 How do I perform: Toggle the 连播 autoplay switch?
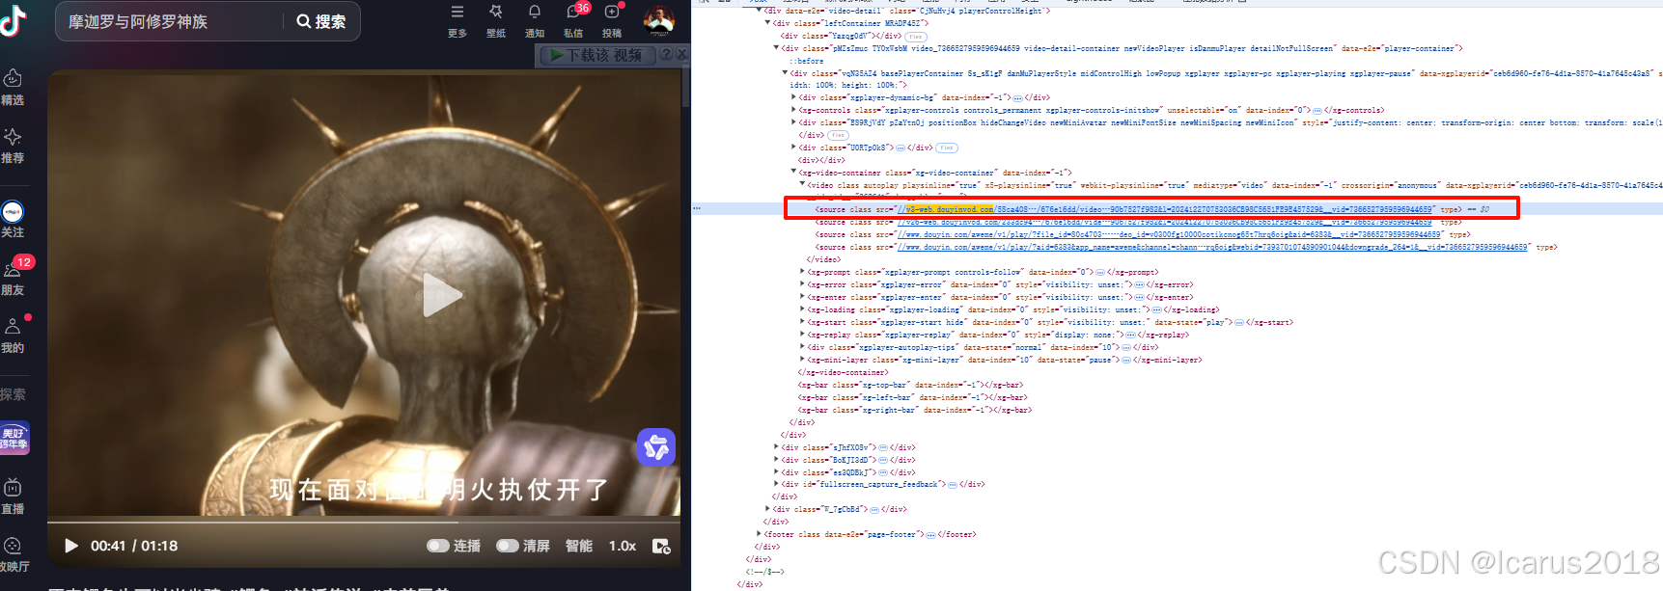(x=438, y=546)
